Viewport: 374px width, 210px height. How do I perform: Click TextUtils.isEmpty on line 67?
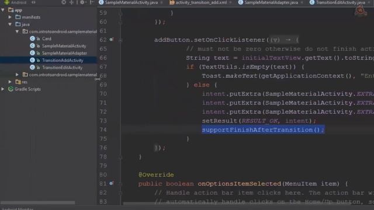point(236,67)
